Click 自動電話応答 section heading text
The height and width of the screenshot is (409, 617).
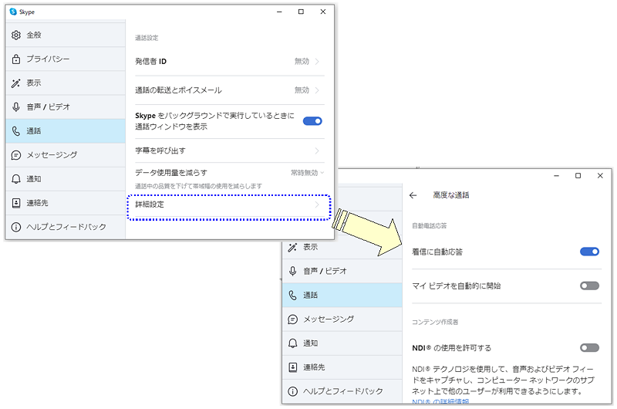pyautogui.click(x=430, y=226)
